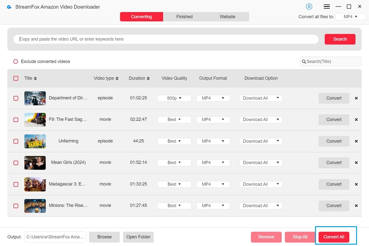This screenshot has height=246, width=369.
Task: Click the red Search button
Action: tap(340, 39)
